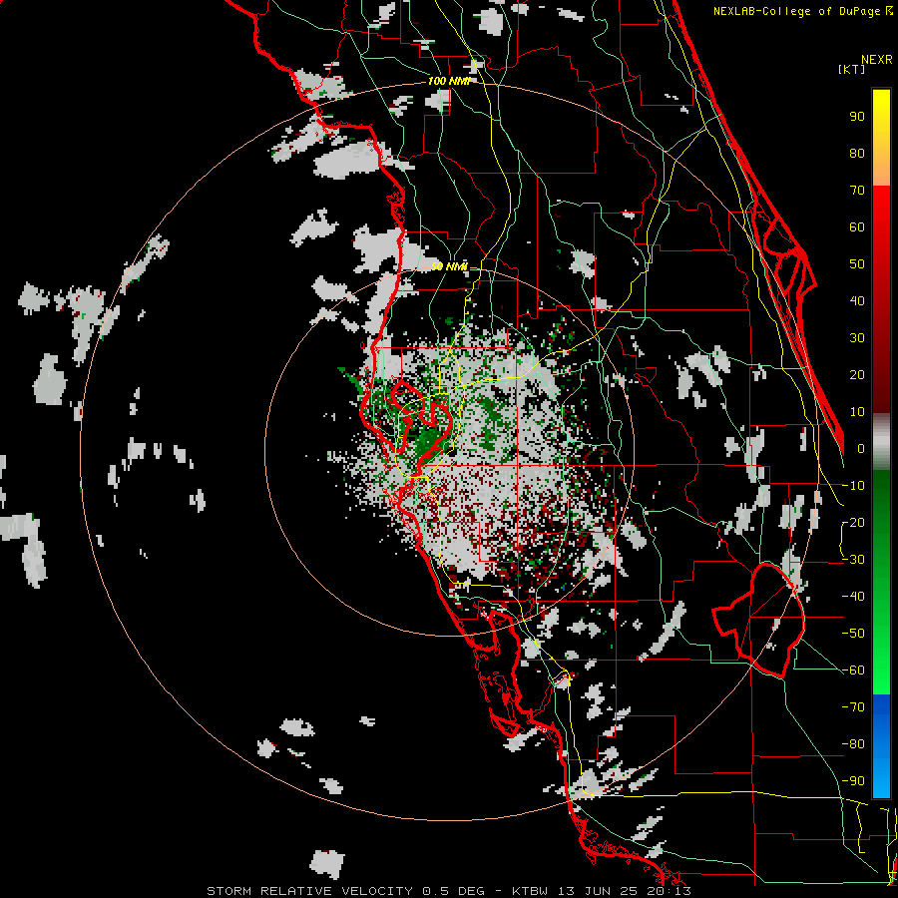Click the 0 knot scale label
The height and width of the screenshot is (898, 898).
[x=861, y=448]
